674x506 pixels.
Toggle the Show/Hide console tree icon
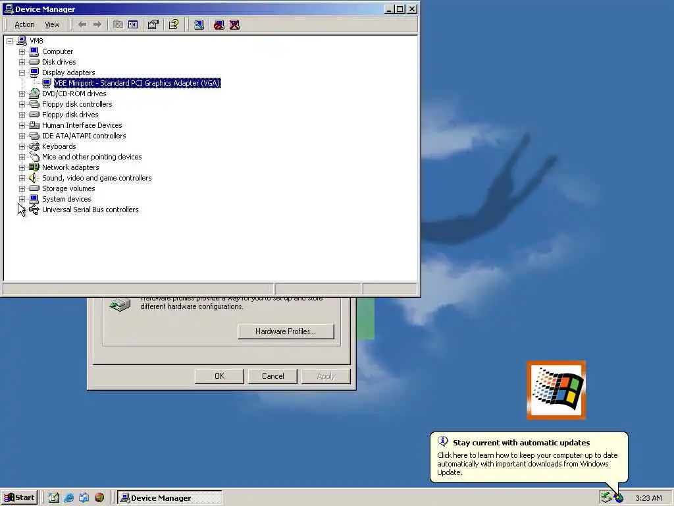[133, 24]
